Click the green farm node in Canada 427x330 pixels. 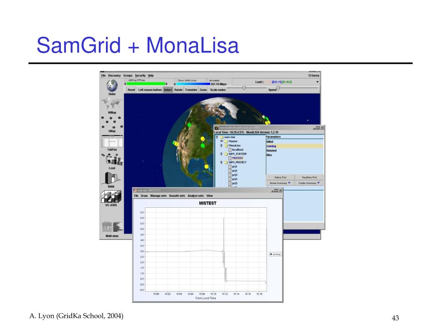pos(190,125)
